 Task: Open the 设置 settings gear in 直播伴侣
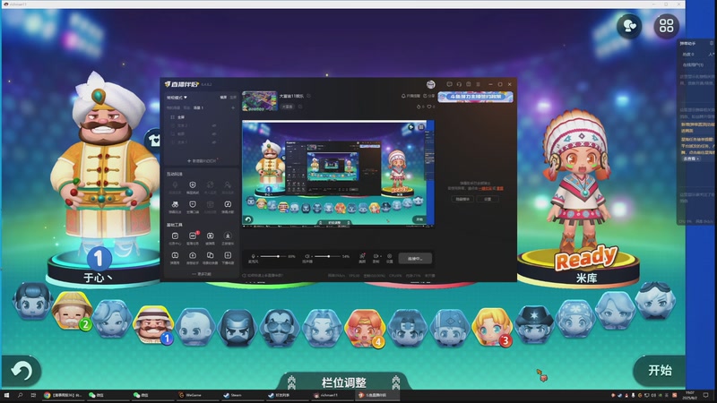(390, 258)
